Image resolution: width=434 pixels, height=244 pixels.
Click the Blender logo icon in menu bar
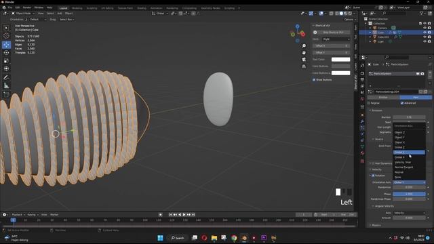point(4,7)
